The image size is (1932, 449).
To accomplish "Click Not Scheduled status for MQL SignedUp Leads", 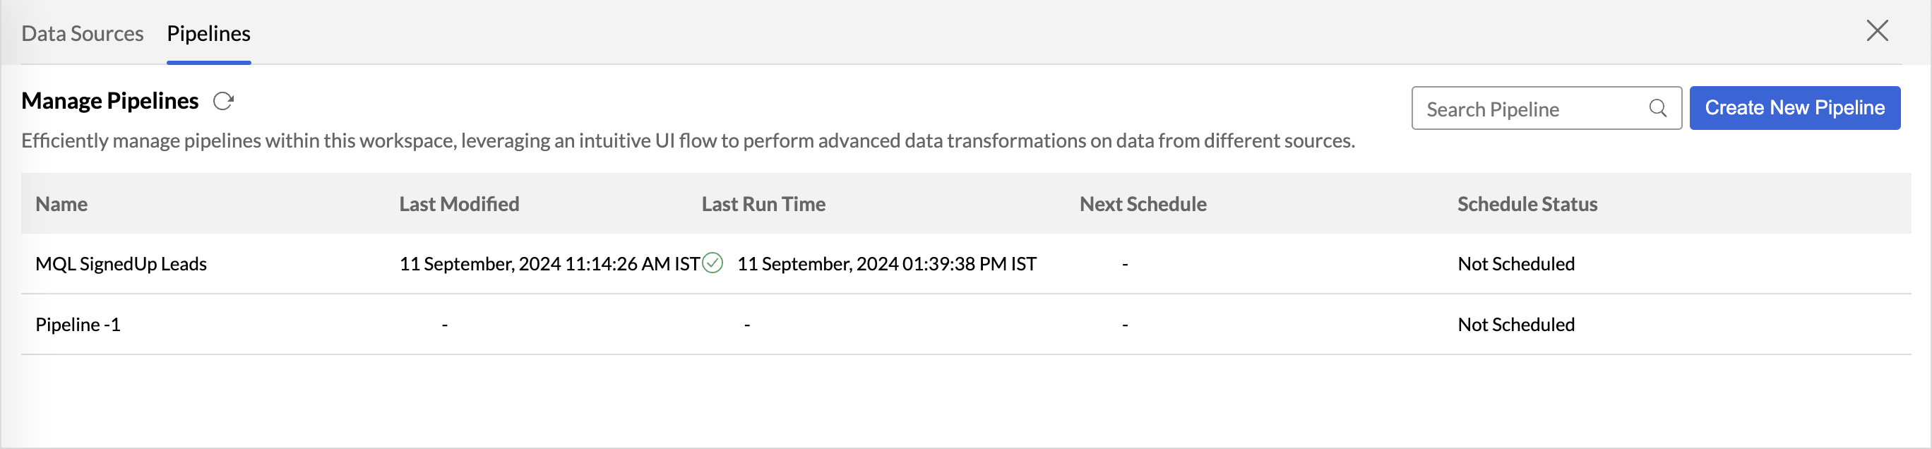I will (x=1516, y=264).
